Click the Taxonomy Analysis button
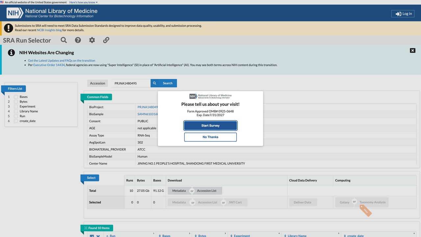The image size is (421, 237). [x=372, y=202]
